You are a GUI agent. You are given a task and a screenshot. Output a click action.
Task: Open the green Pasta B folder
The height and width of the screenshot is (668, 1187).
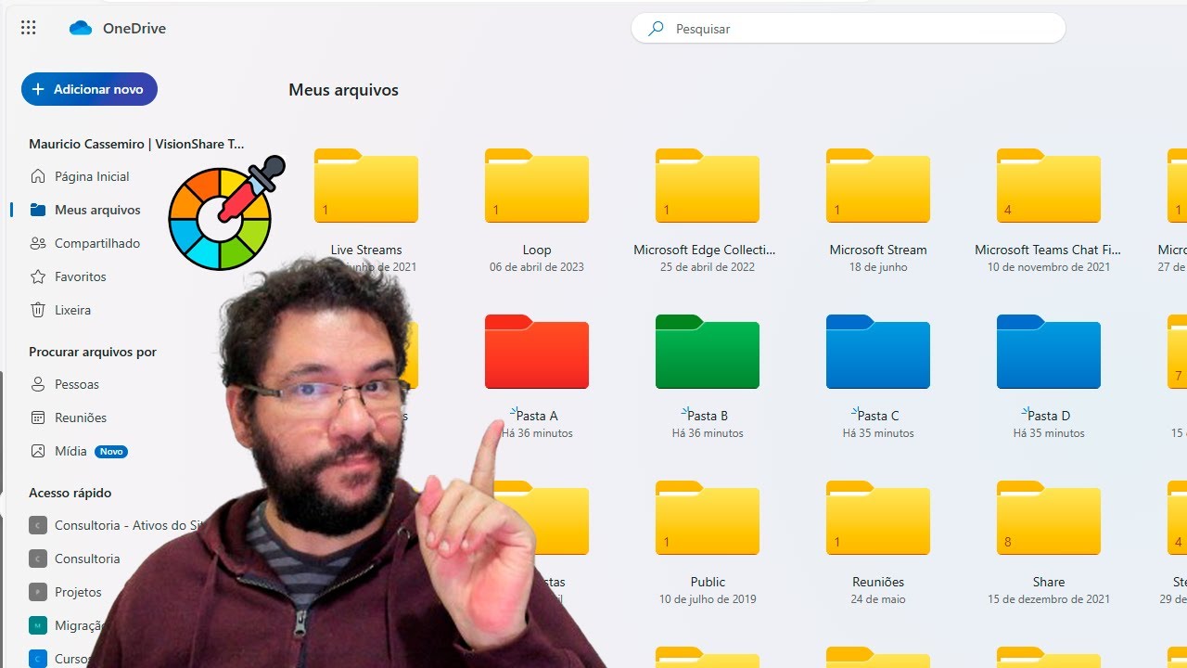(708, 352)
